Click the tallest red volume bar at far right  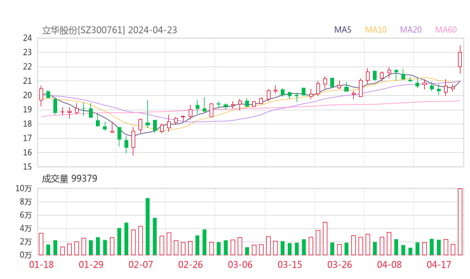[460, 222]
